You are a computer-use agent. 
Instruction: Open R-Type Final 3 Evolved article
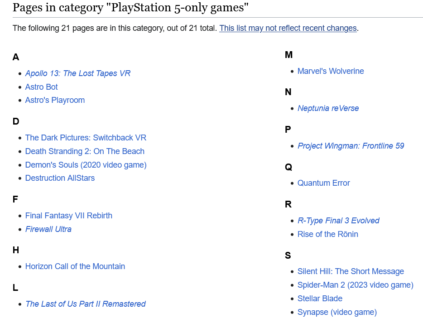pos(338,221)
